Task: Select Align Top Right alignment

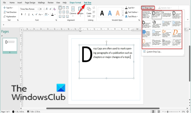Action: [x=67, y=8]
